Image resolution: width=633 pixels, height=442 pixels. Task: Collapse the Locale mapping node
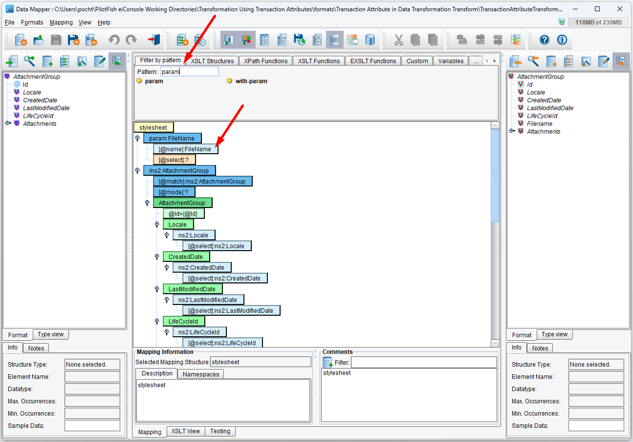[157, 225]
